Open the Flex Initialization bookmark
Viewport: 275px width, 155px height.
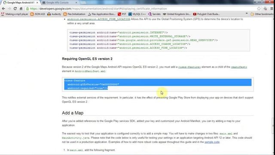pyautogui.click(x=74, y=14)
